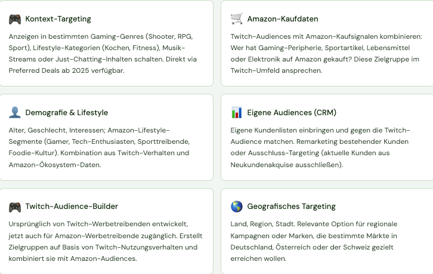This screenshot has height=274, width=433.
Task: Click the game controller icon beside Kontext-Targeting
Action: tap(15, 19)
